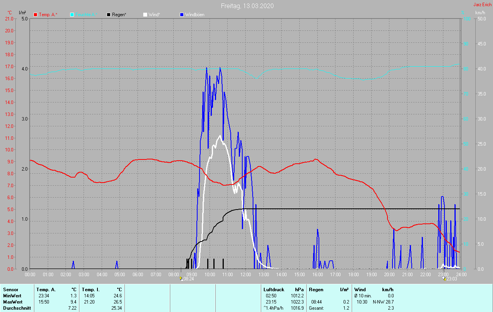
Task: Click the Wind km/h column header
Action: (374, 290)
